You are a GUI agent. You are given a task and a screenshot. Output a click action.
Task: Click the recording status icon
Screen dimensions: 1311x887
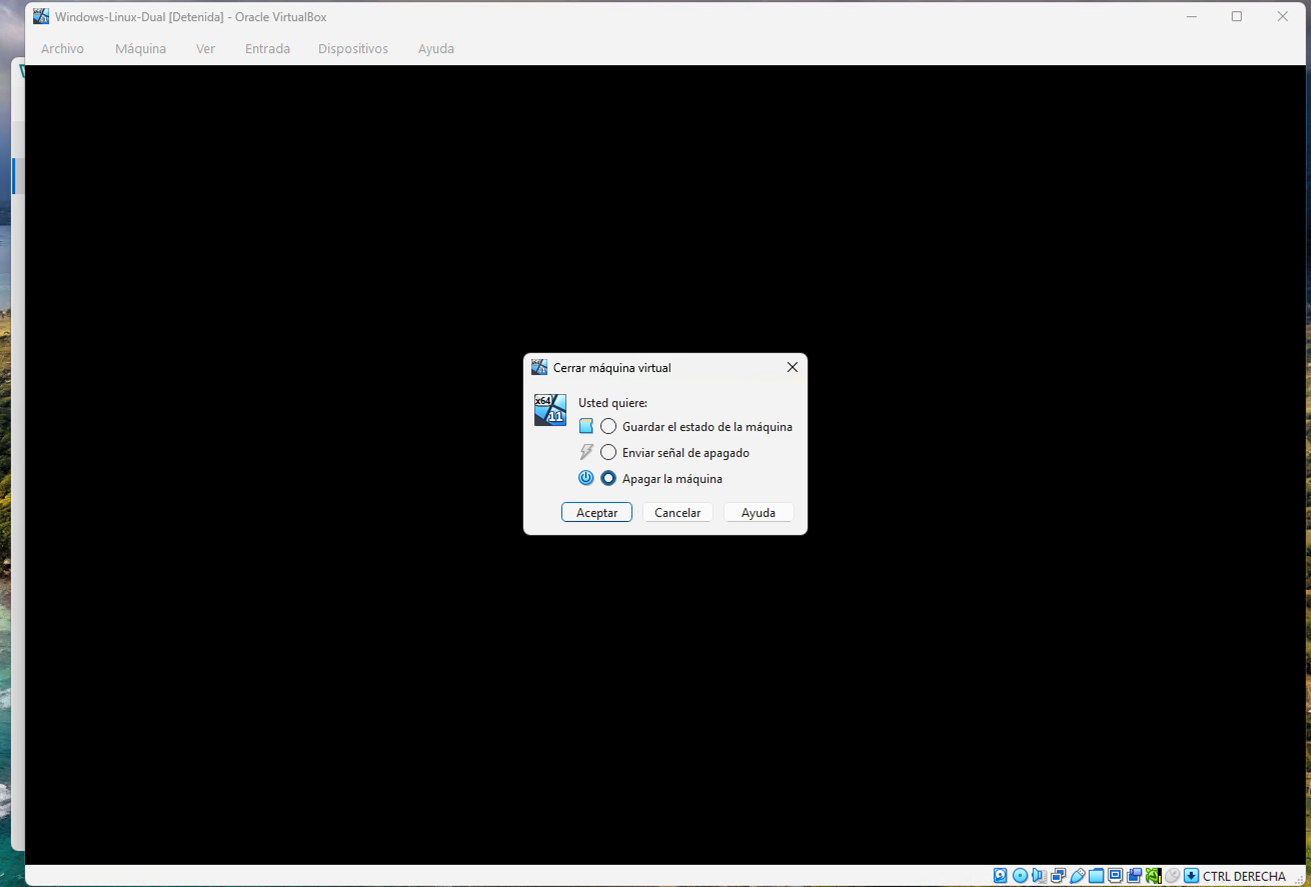pyautogui.click(x=1134, y=875)
